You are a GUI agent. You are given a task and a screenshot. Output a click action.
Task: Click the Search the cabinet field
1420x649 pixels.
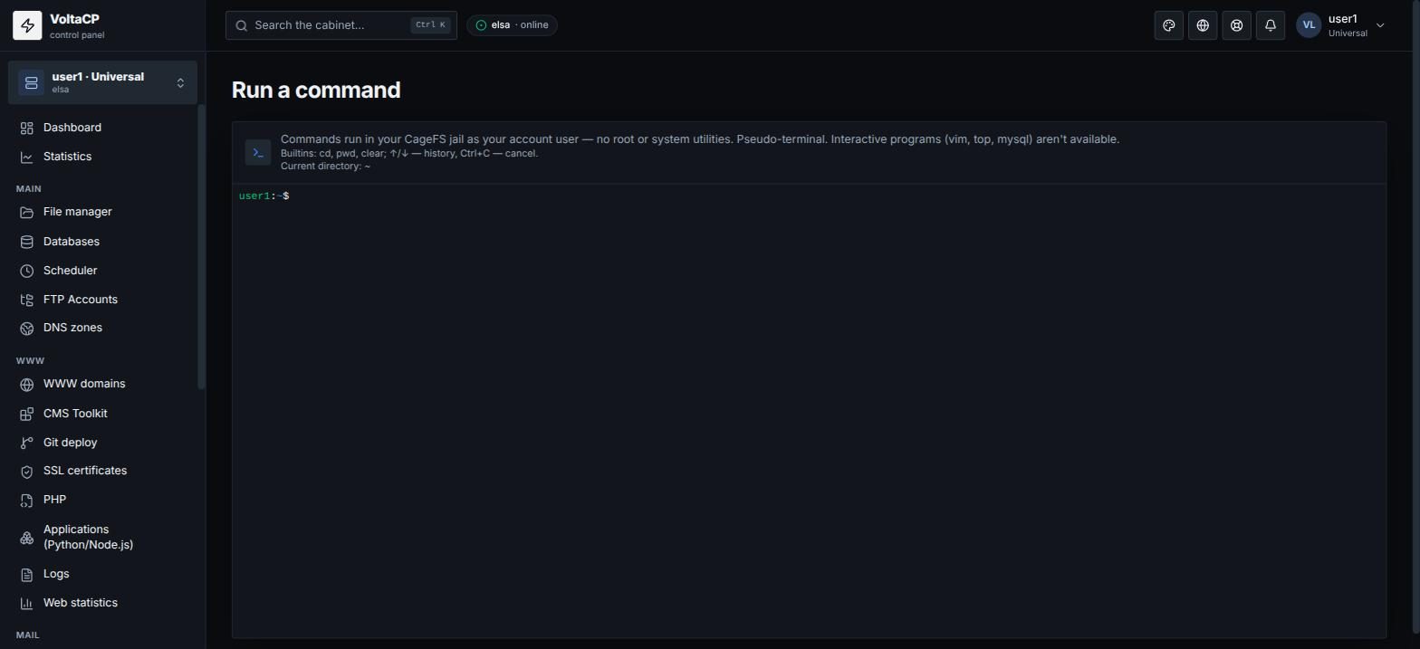(341, 25)
